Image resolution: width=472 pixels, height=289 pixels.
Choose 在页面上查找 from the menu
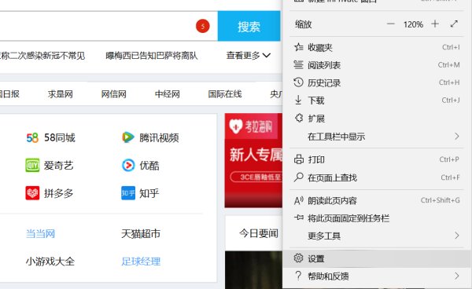click(377, 177)
